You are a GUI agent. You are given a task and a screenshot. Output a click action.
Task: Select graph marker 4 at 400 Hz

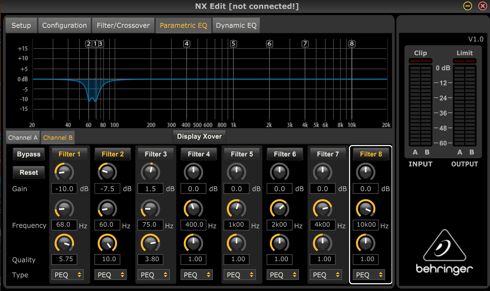tap(187, 44)
